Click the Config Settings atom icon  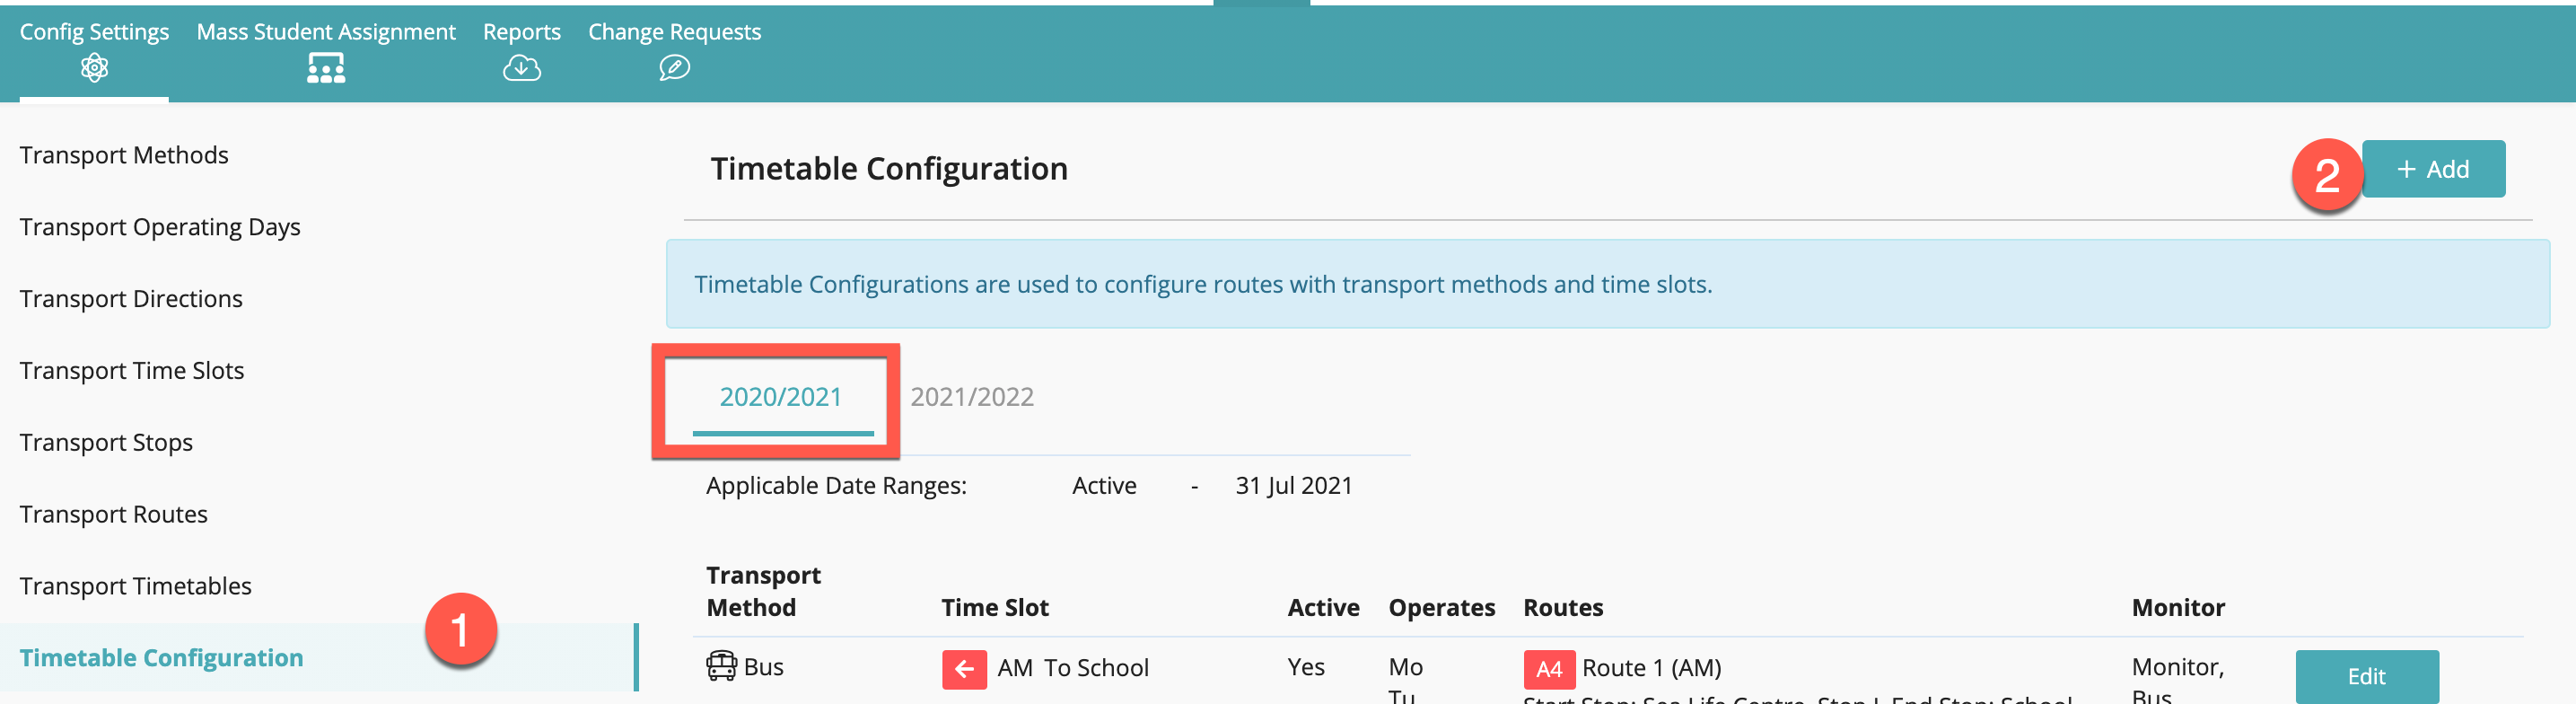pos(94,68)
